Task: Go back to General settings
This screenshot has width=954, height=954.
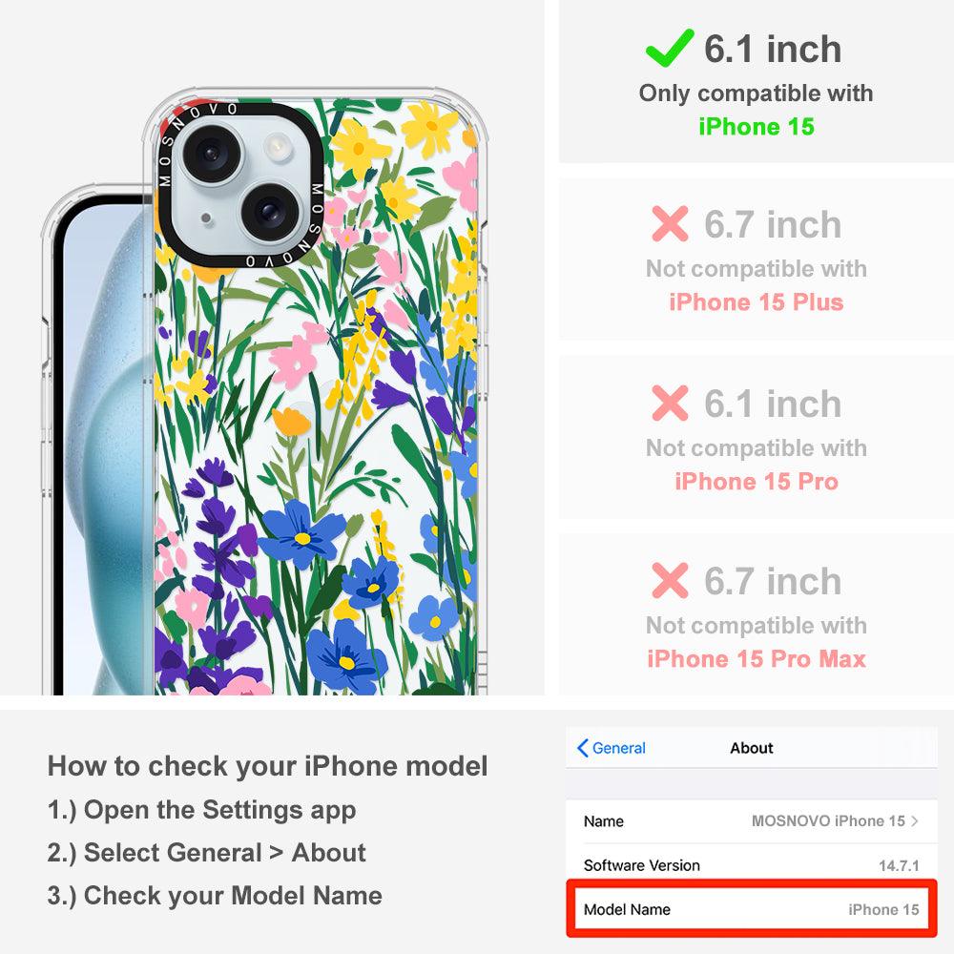Action: pyautogui.click(x=612, y=748)
